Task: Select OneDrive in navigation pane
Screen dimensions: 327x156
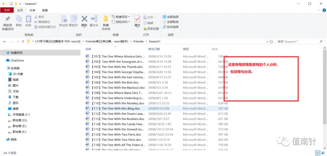Action: 15,61
